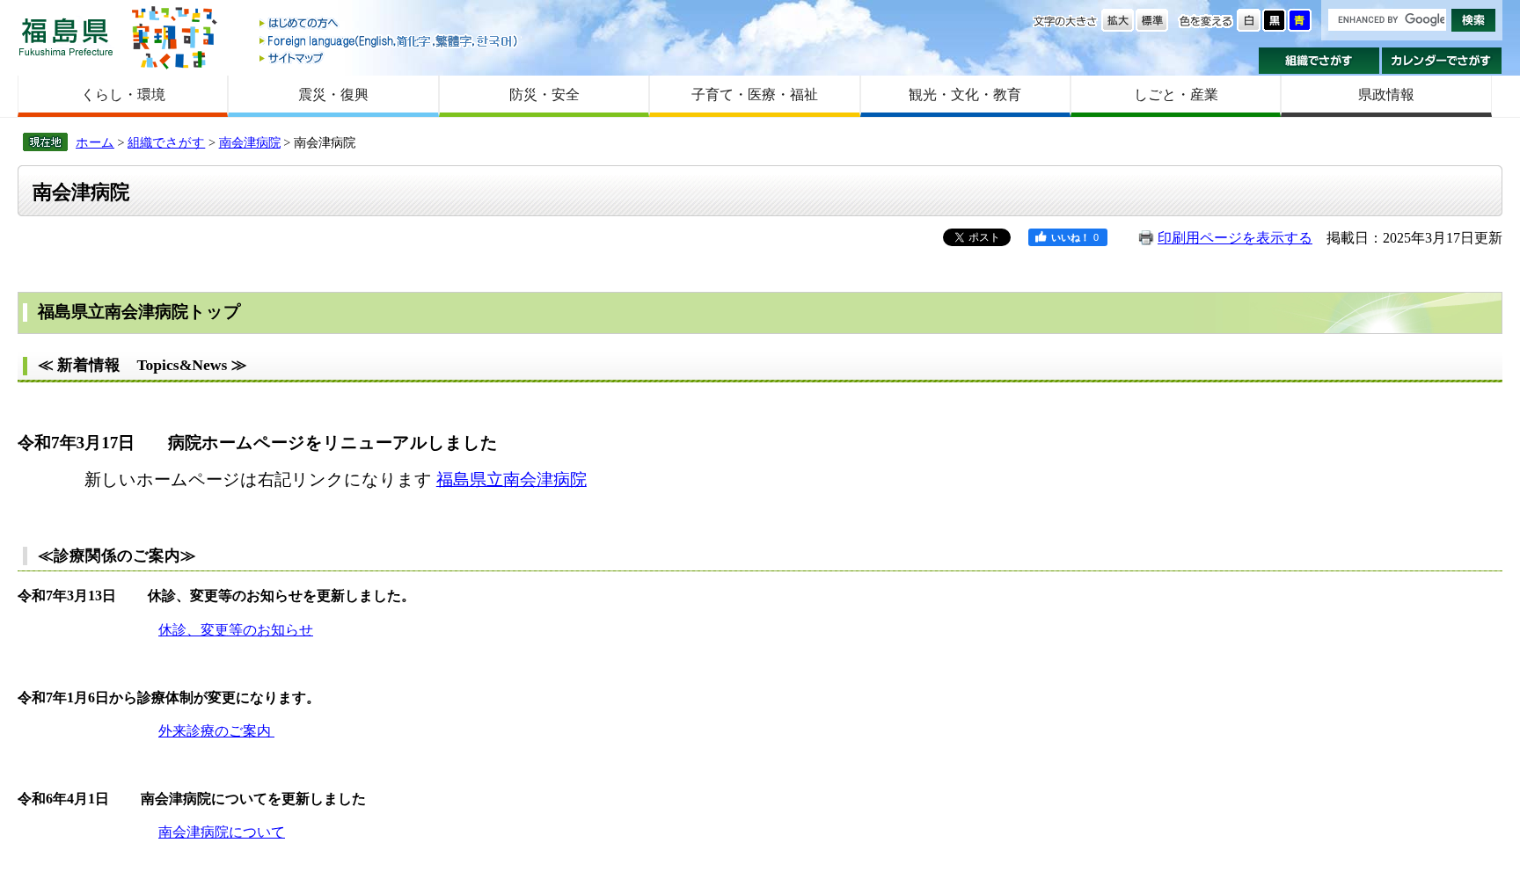
Task: Click 組織でさがす green button
Action: tap(1318, 61)
